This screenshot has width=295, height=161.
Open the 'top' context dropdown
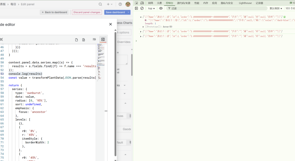151,8
